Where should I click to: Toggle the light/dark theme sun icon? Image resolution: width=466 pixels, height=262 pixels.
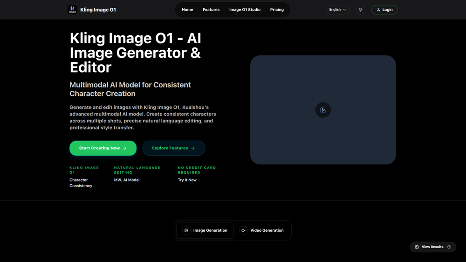click(361, 10)
